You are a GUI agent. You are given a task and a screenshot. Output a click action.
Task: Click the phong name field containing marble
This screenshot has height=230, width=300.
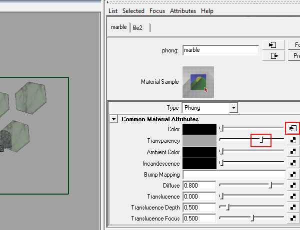click(x=220, y=50)
